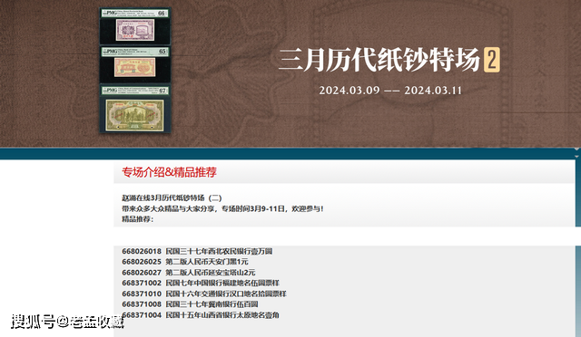The width and height of the screenshot is (581, 337).
Task: Open lot 668026018 民国三十七年西北农民银行壹万圆
Action: [197, 251]
